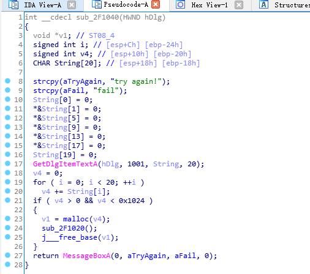
Task: Toggle breakpoint dot on line 21
Action: (x=7, y=200)
